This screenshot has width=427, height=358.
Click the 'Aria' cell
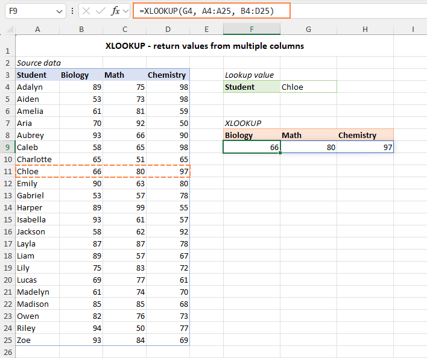click(37, 123)
